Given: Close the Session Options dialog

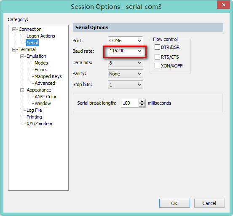Looking at the screenshot, I should coord(223,5).
